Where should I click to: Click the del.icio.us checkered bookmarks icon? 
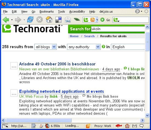point(58,20)
